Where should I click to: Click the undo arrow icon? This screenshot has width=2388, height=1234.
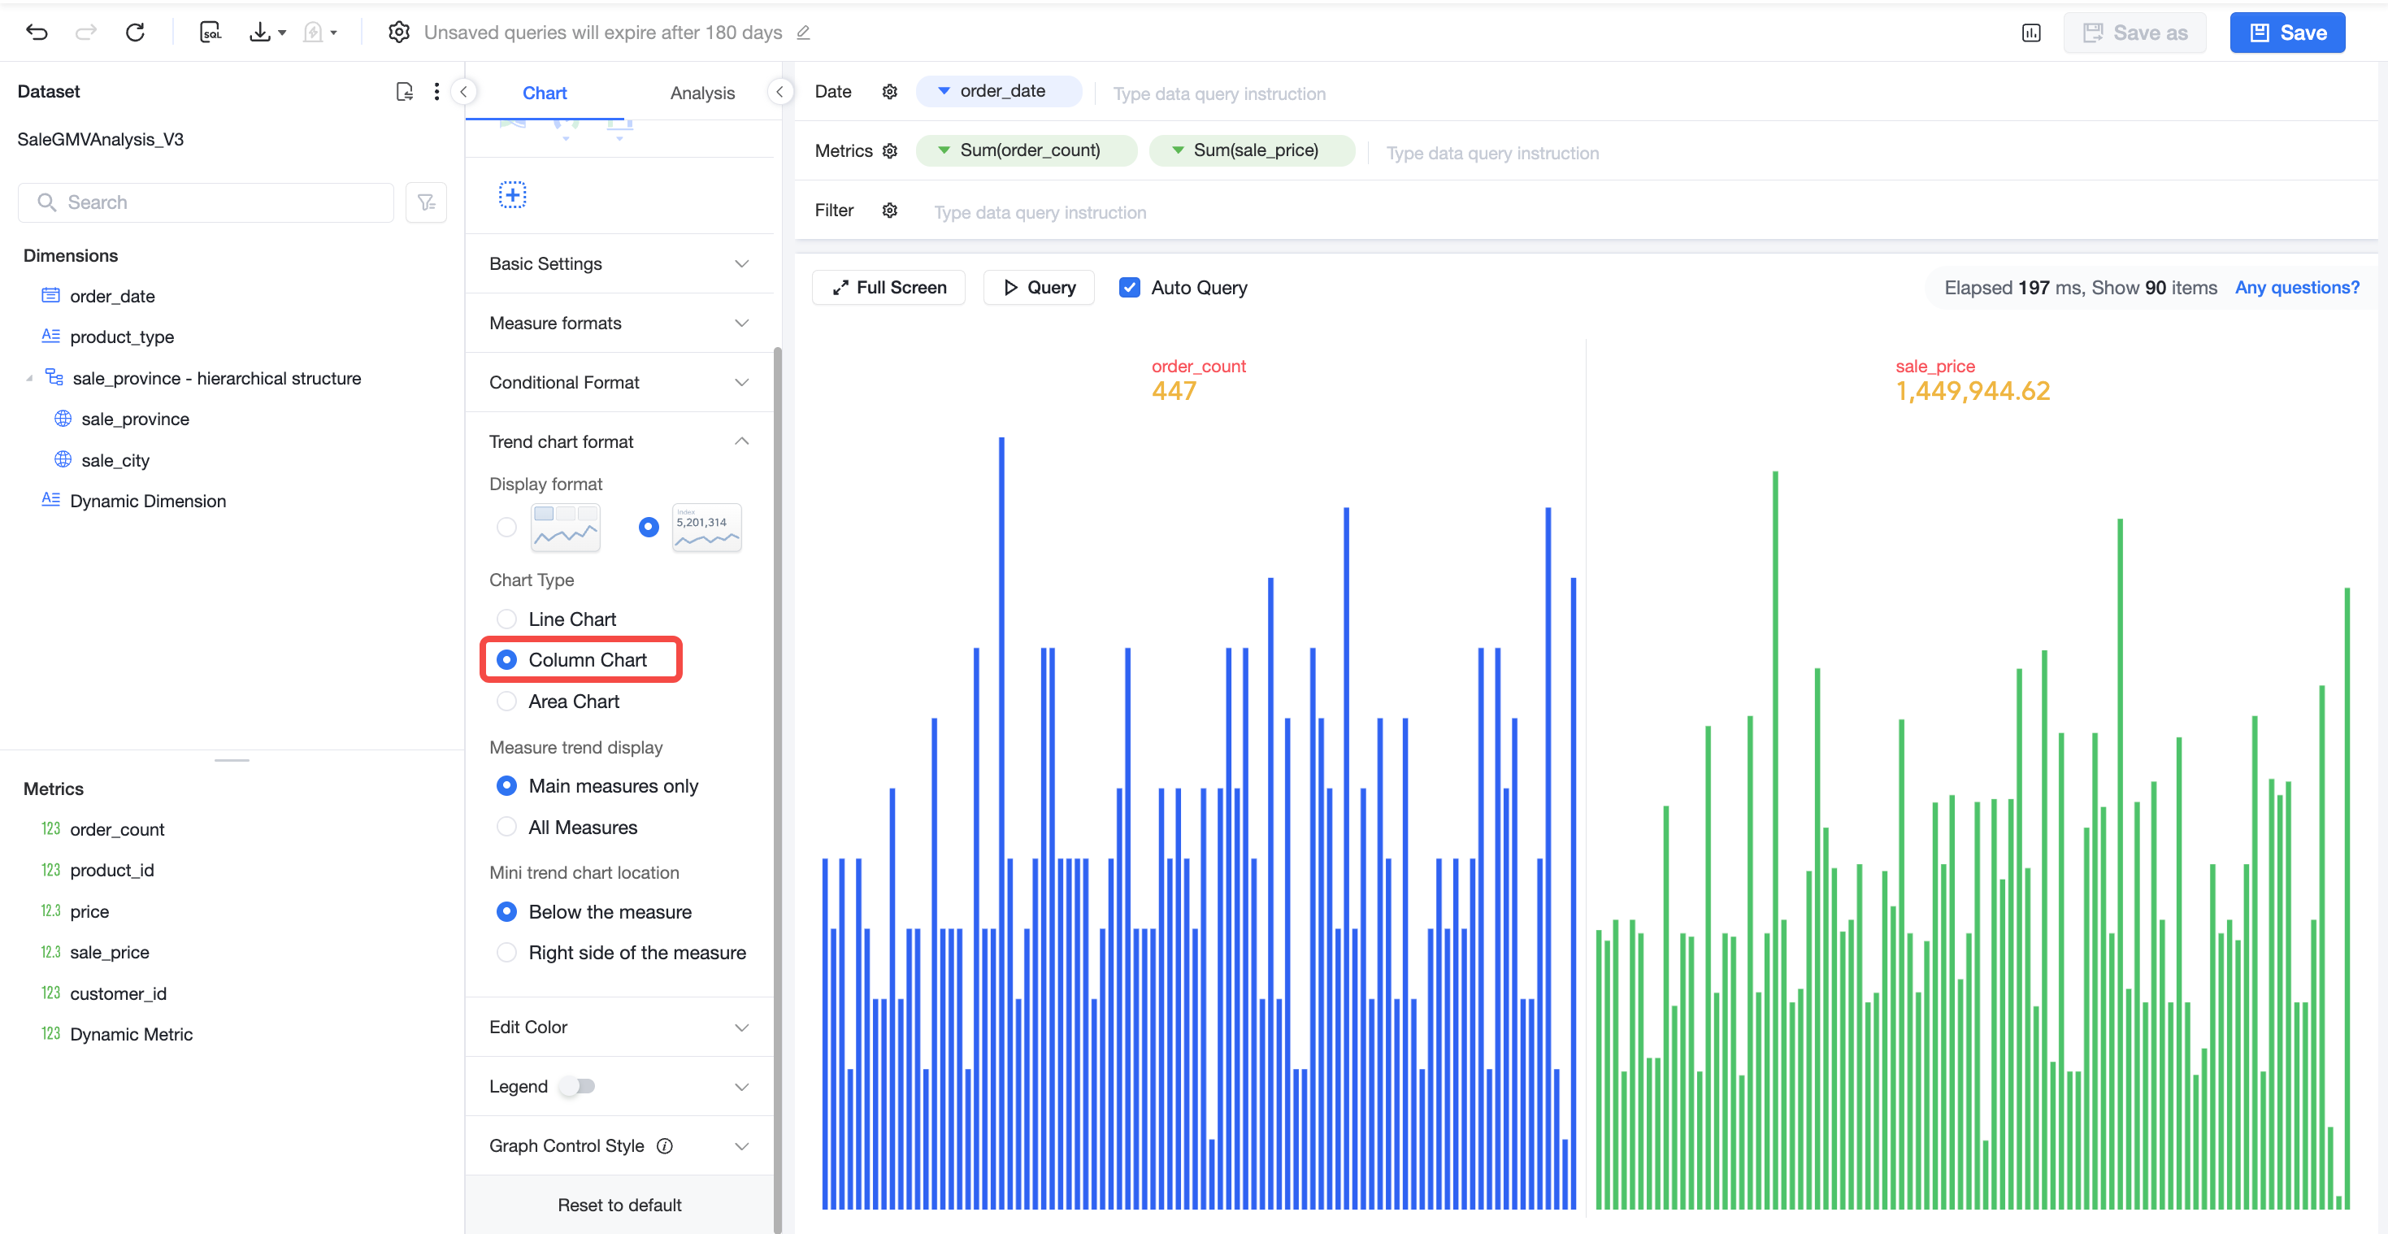37,33
